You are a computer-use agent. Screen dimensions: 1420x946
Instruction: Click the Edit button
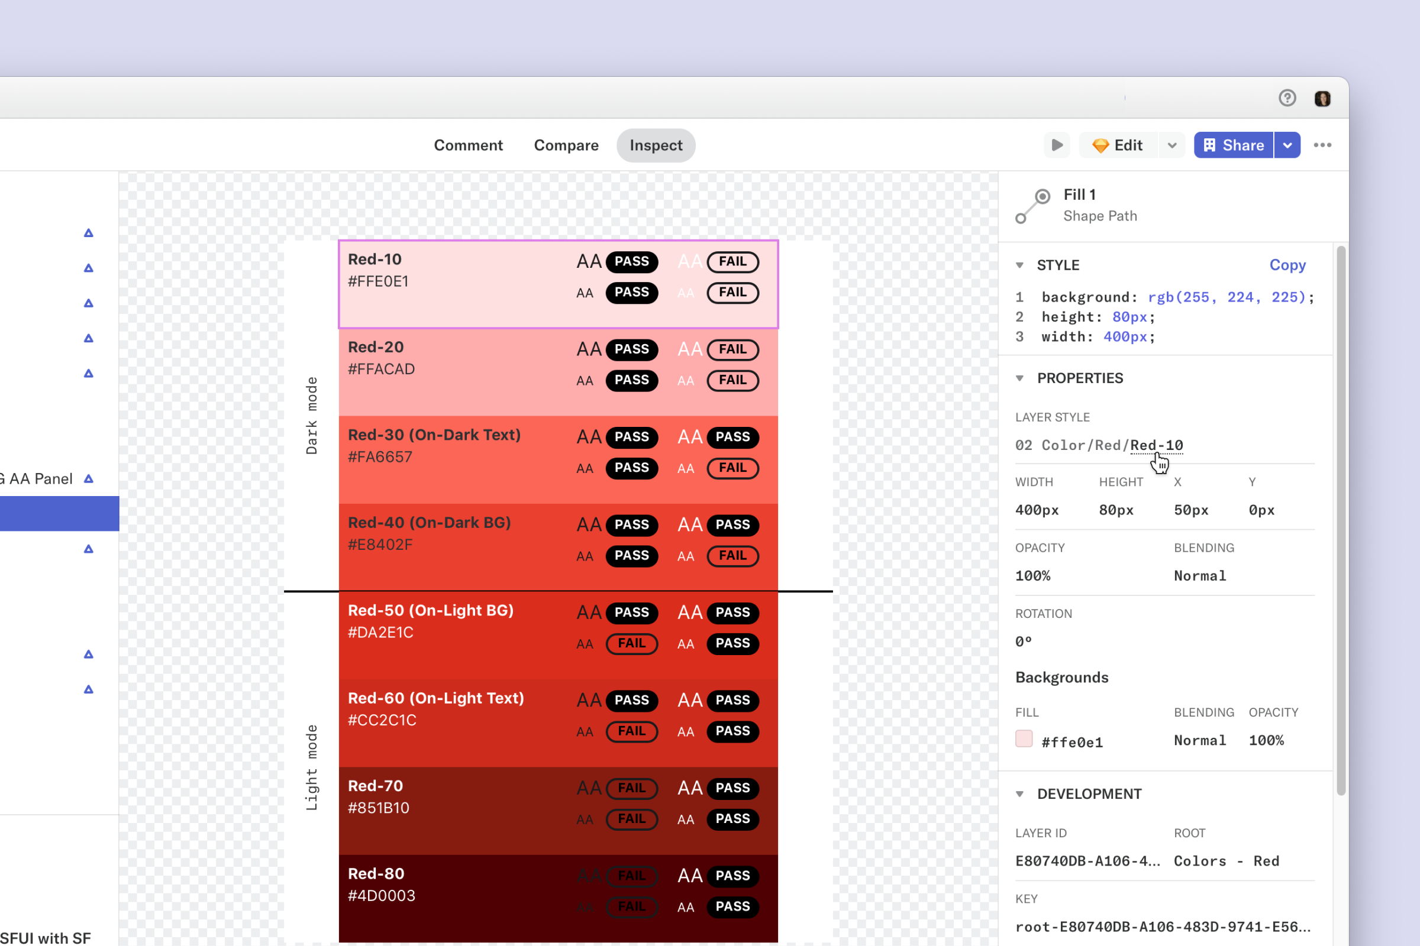1119,145
